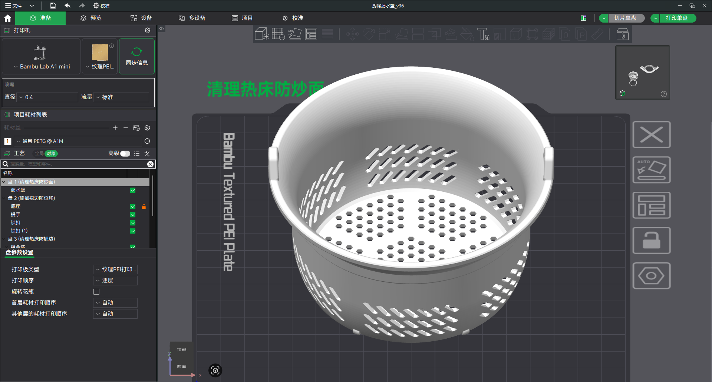Viewport: 712px width, 382px height.
Task: Open the Assembly view icon
Action: tap(623, 34)
